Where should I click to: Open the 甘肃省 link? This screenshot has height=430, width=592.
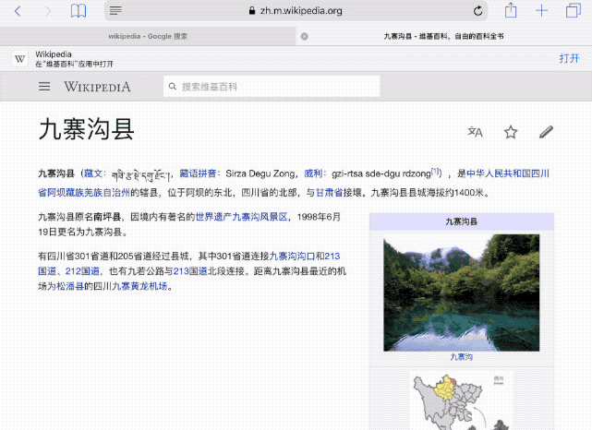(329, 192)
